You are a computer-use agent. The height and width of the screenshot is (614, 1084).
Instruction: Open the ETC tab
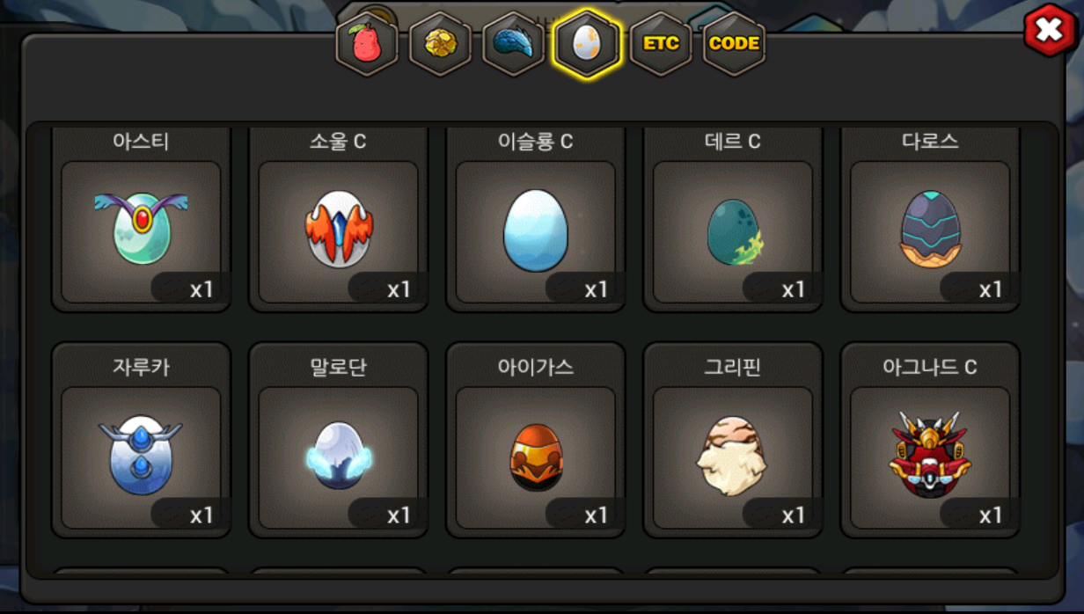(x=661, y=43)
